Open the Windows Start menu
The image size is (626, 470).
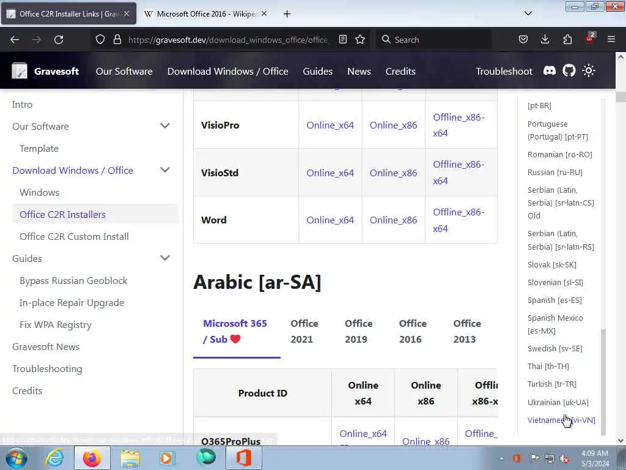16,458
